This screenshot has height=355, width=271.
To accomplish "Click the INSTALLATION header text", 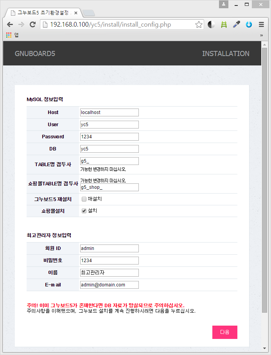I will 226,53.
